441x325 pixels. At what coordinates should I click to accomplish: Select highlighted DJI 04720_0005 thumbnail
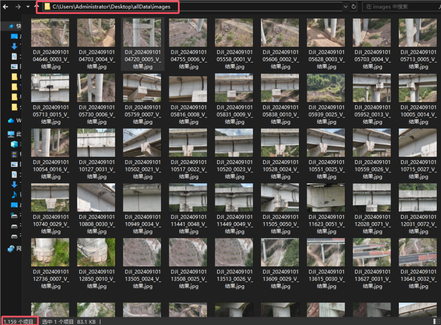point(142,33)
